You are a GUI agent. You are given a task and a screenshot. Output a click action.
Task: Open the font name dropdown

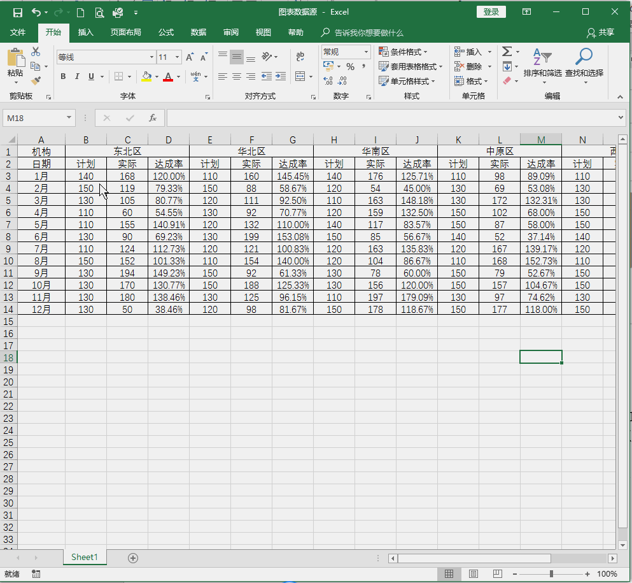[150, 57]
